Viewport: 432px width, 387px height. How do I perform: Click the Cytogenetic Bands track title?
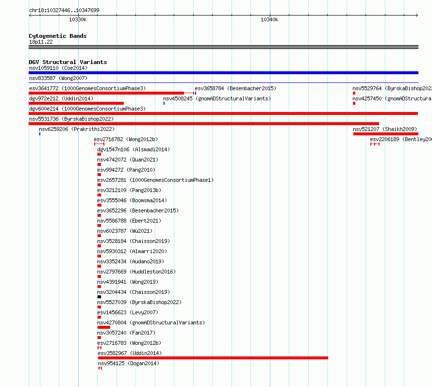pos(58,36)
